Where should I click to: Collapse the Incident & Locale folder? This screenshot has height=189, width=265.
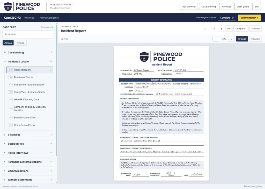[x=28, y=61]
